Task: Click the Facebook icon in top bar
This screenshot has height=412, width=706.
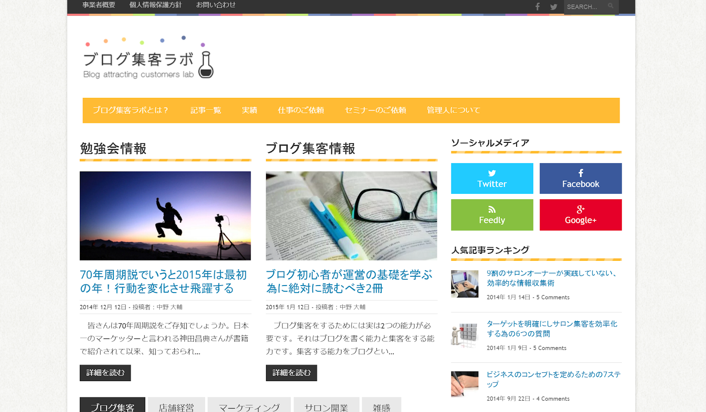Action: pos(537,7)
